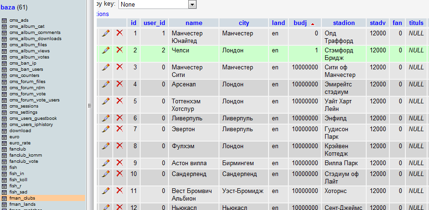Sort by budj column header
Image resolution: width=429 pixels, height=210 pixels.
point(300,23)
